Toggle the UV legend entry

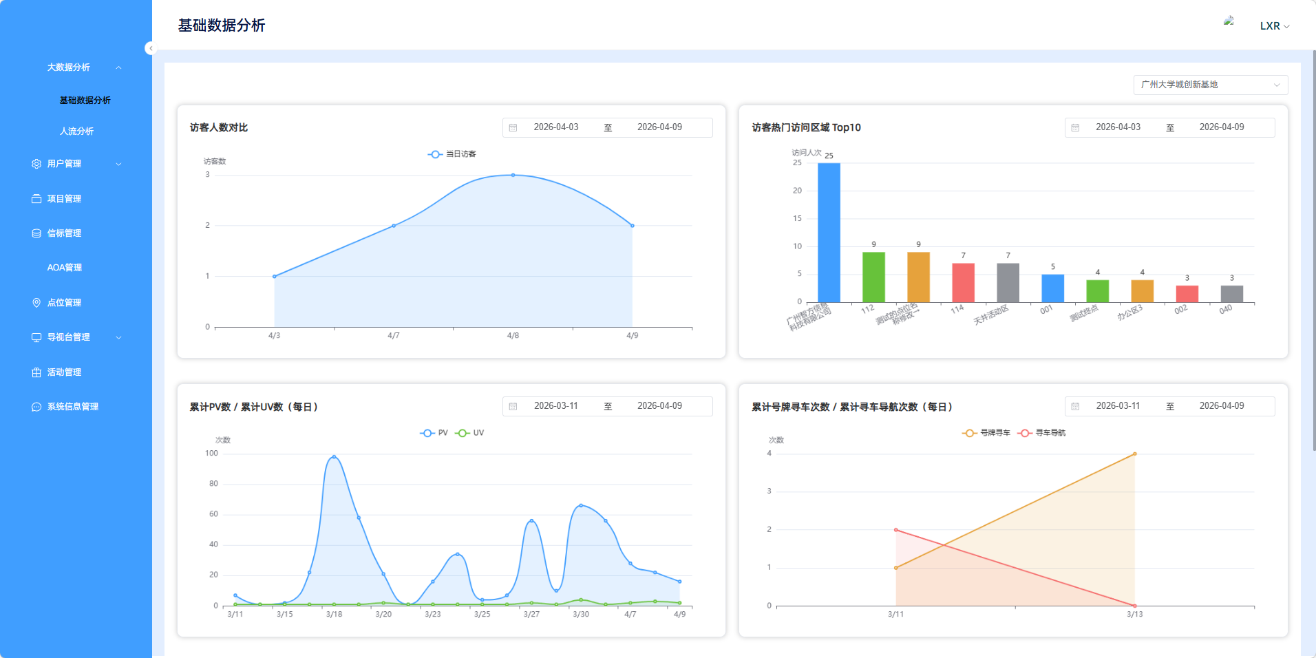click(x=471, y=433)
